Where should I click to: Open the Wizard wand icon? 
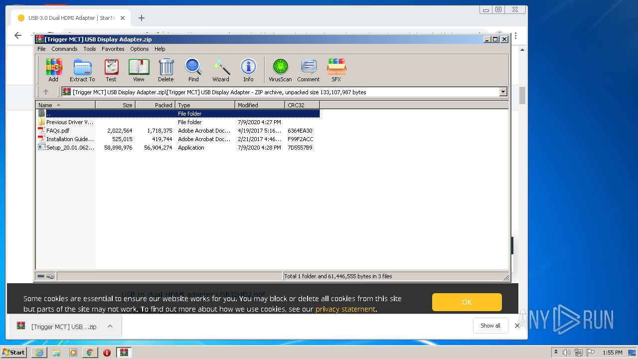[221, 70]
